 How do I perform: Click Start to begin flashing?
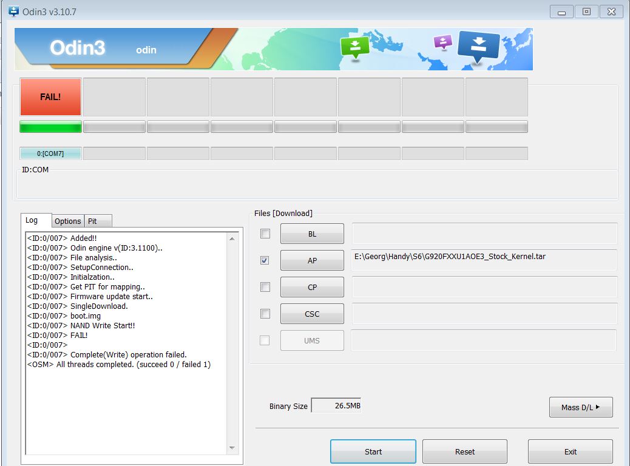tap(373, 451)
